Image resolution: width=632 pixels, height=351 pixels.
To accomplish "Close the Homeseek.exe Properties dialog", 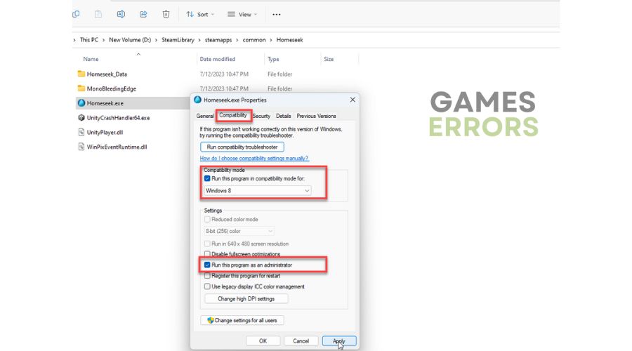I will pos(353,100).
